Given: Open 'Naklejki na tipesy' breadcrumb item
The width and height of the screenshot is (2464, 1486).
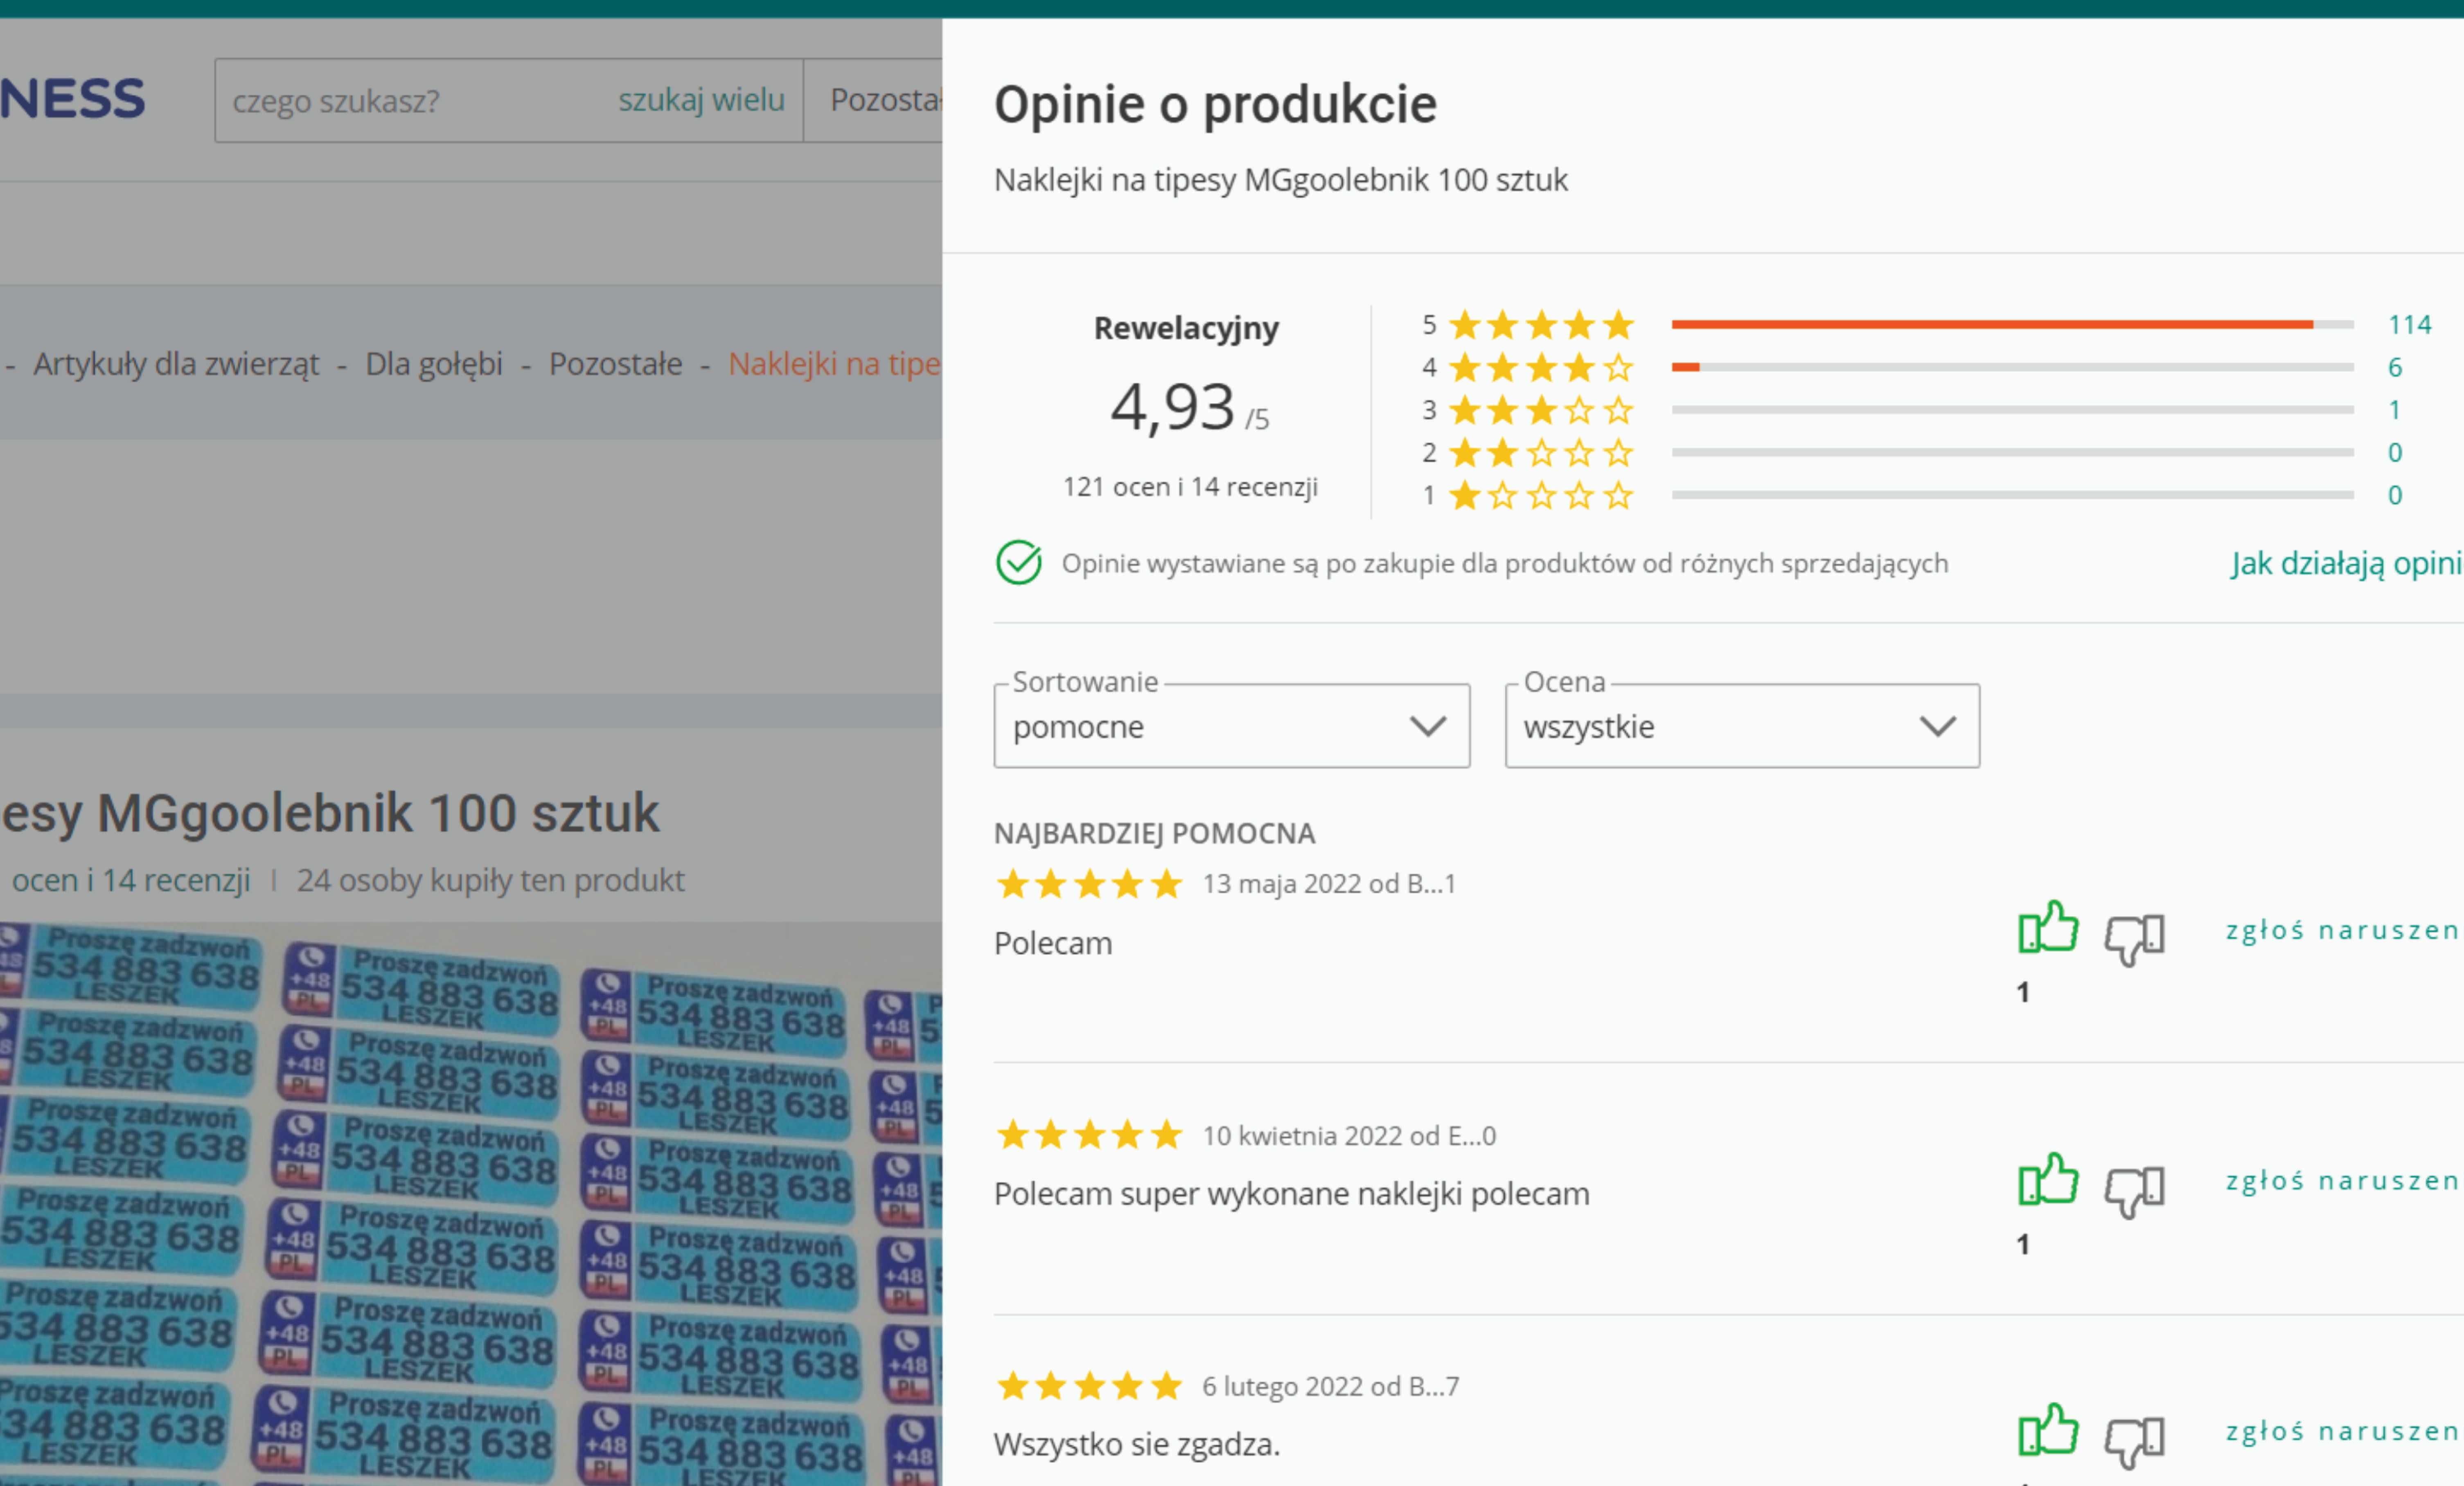Looking at the screenshot, I should coord(834,364).
